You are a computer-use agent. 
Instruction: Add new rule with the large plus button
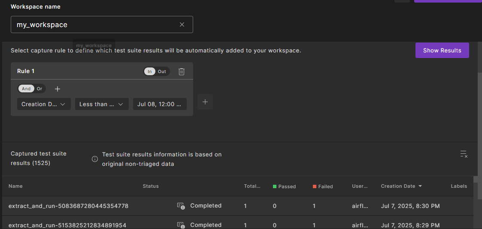[205, 102]
